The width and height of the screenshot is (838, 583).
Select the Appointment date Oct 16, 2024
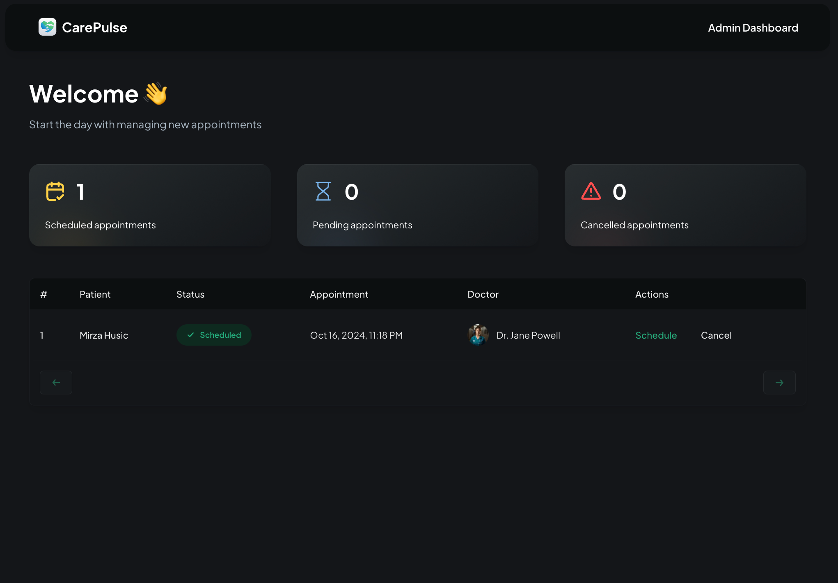pyautogui.click(x=356, y=335)
